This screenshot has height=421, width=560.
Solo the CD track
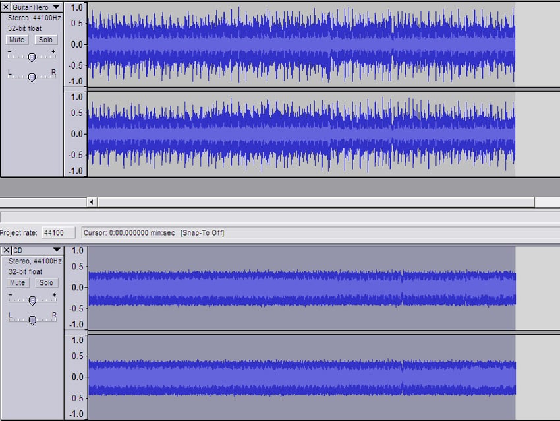point(45,283)
